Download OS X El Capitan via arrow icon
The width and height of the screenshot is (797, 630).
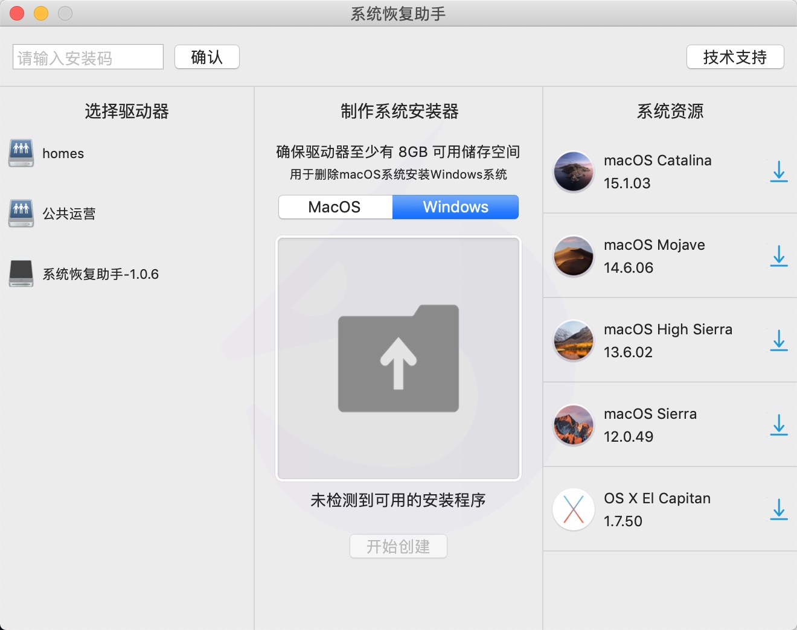779,509
